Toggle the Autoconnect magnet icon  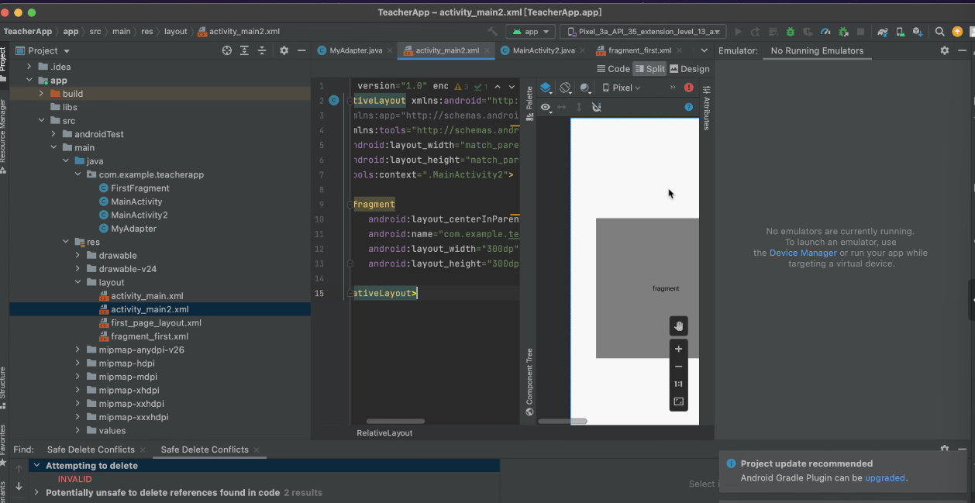(596, 107)
